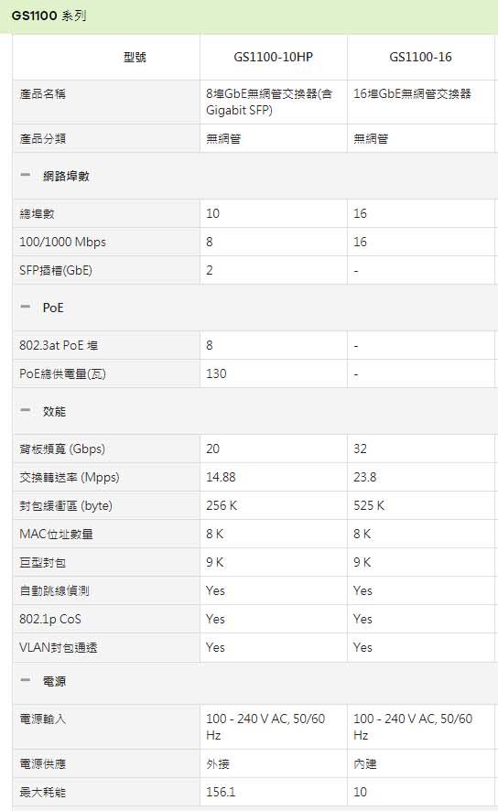The height and width of the screenshot is (811, 498).
Task: Select the GS1100-16 column header
Action: click(420, 57)
